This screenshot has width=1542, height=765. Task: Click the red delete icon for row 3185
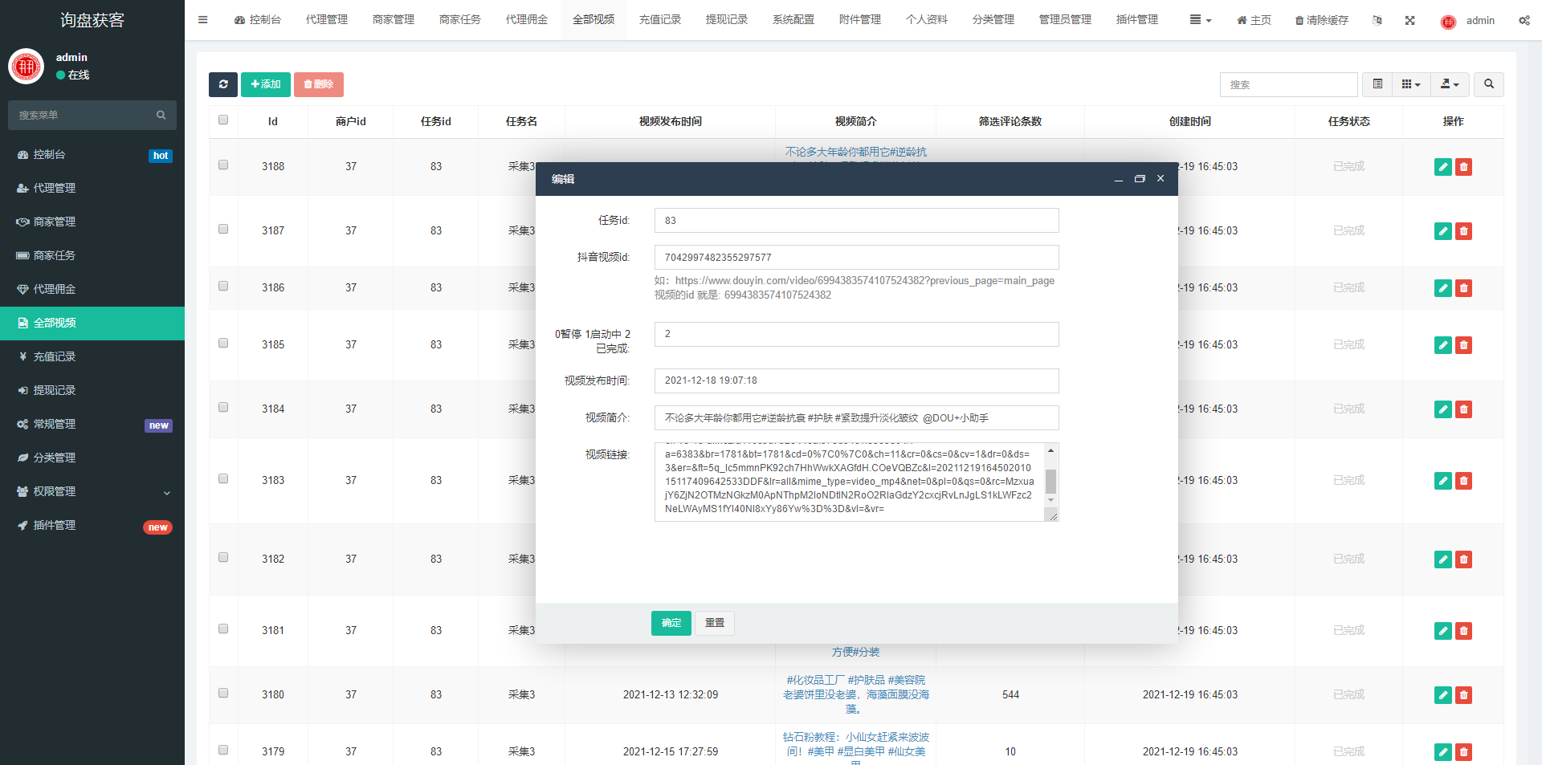click(x=1463, y=345)
